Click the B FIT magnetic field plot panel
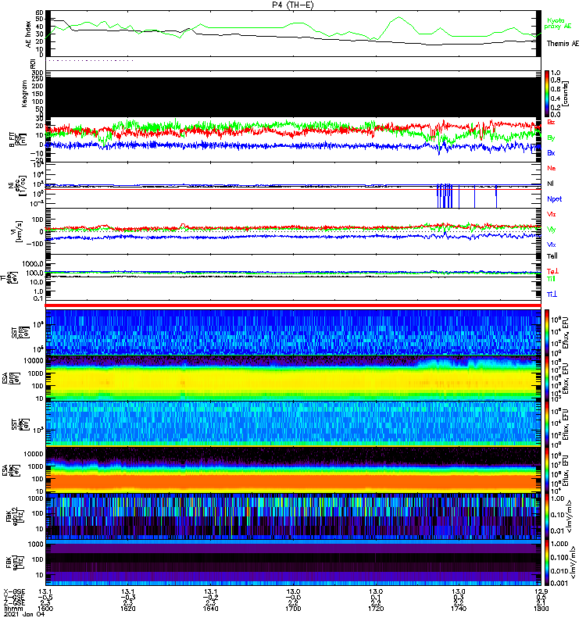The width and height of the screenshot is (586, 625). click(293, 140)
